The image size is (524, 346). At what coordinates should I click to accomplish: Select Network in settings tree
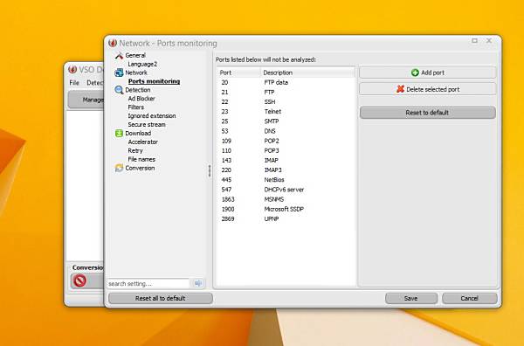click(136, 73)
